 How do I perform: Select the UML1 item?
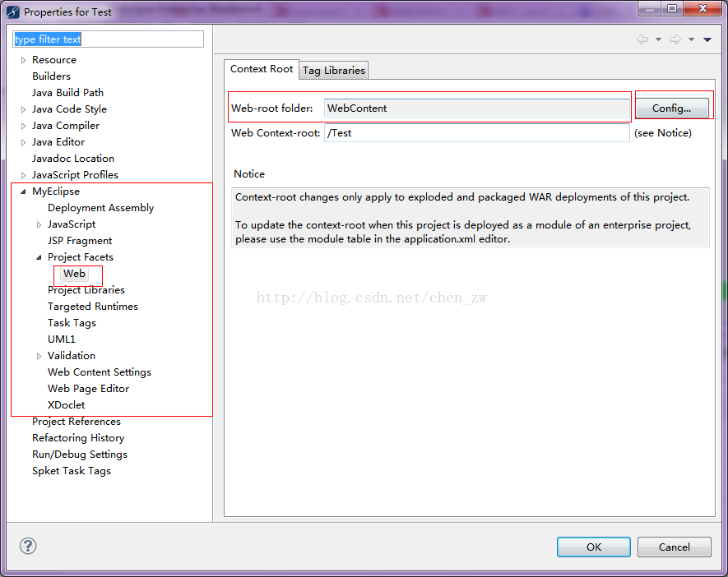[62, 339]
